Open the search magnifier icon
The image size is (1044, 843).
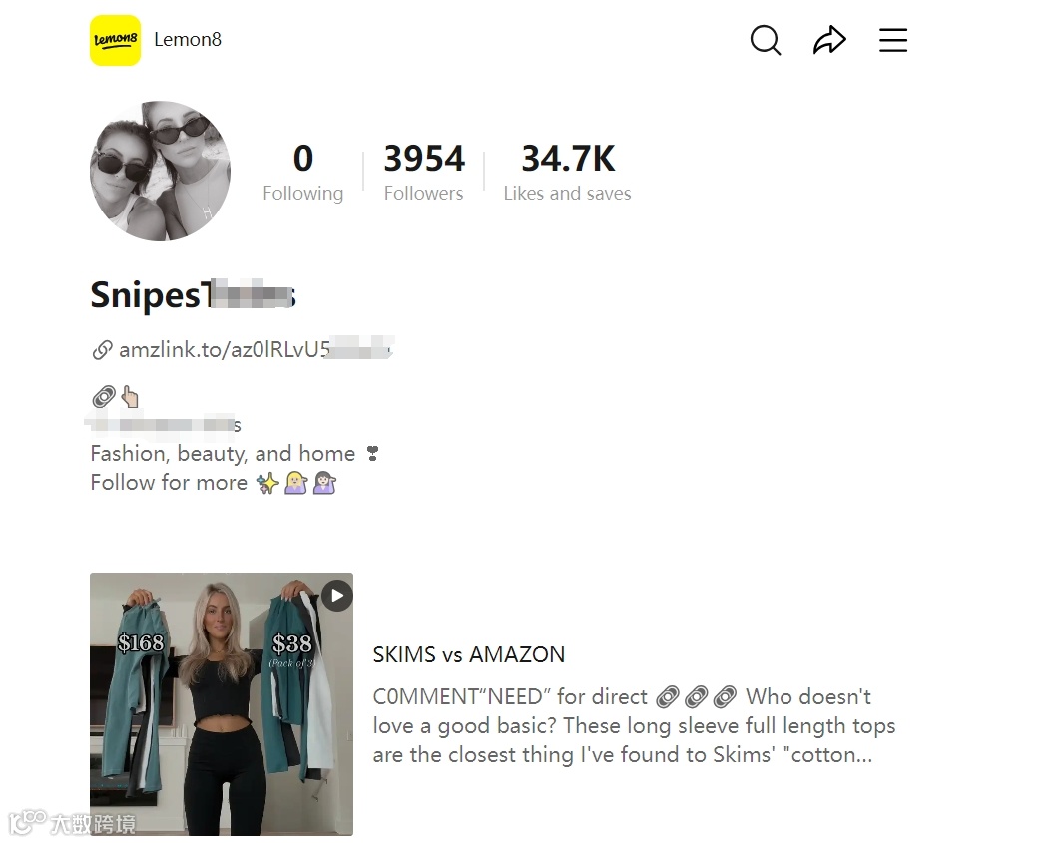765,40
